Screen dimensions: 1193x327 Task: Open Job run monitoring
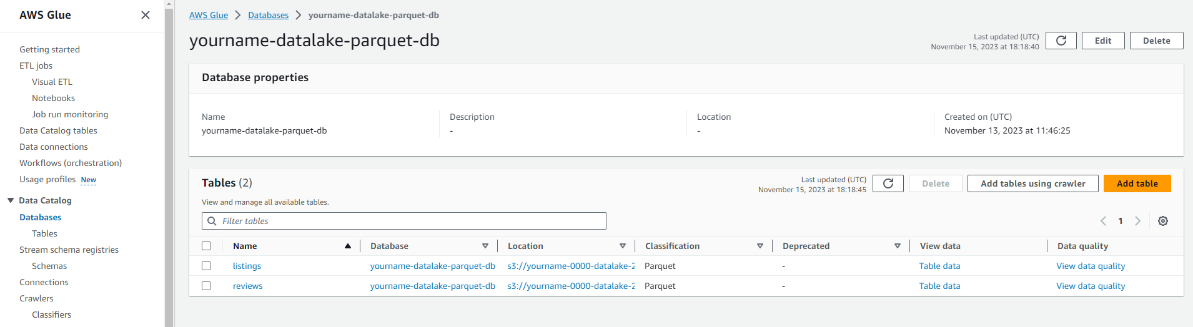coord(70,114)
